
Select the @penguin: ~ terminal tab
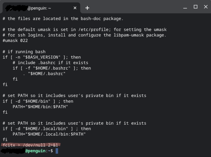pyautogui.click(x=40, y=8)
